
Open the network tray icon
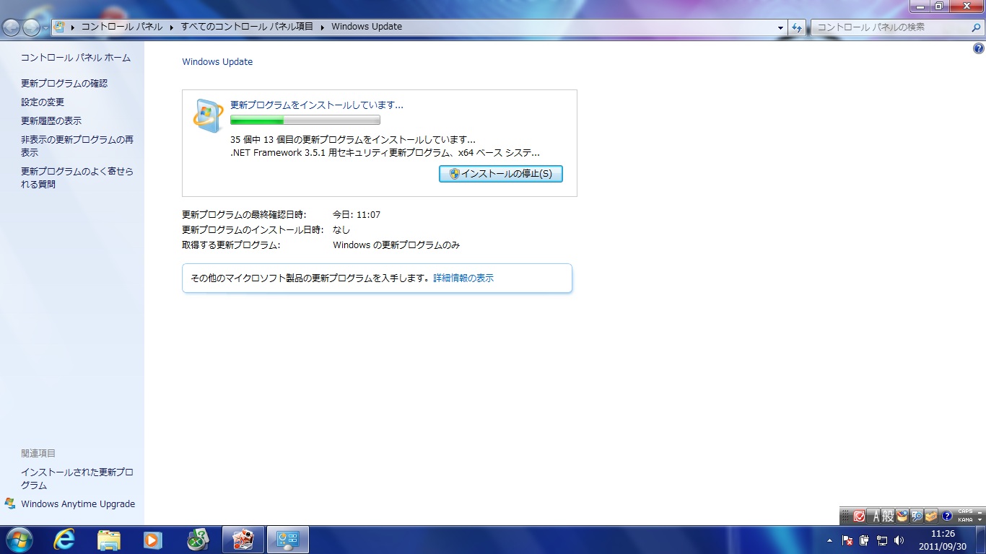pyautogui.click(x=881, y=540)
